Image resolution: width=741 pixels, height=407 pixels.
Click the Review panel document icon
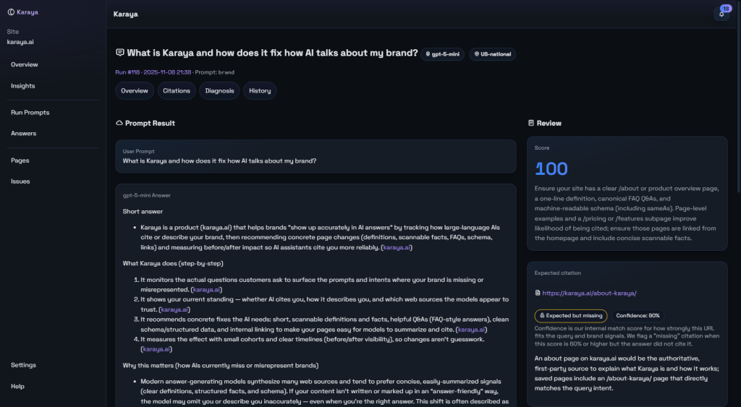pyautogui.click(x=531, y=124)
